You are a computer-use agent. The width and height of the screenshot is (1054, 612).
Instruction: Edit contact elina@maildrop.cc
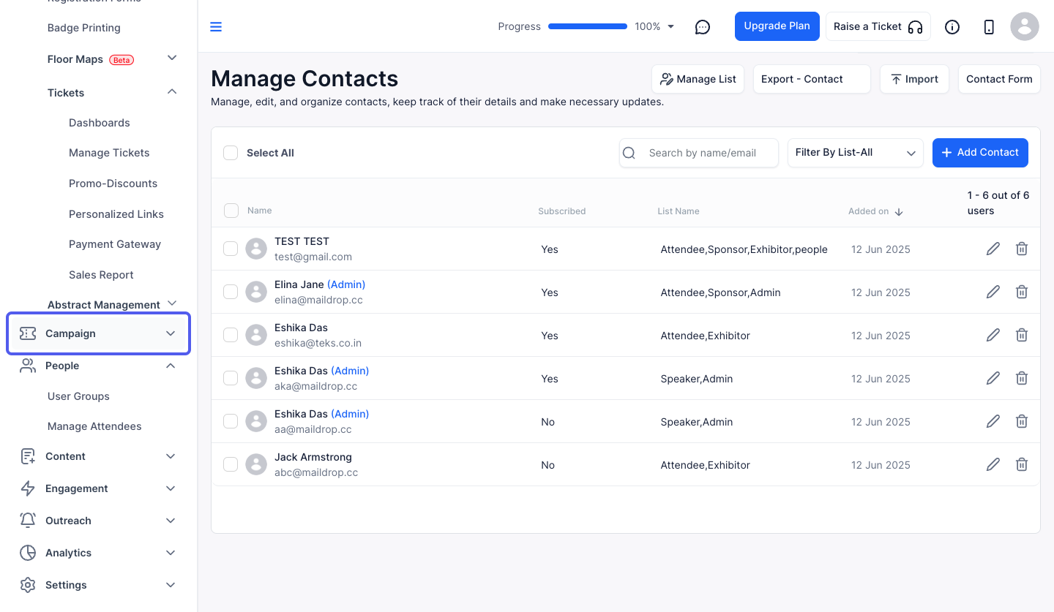[x=993, y=292]
